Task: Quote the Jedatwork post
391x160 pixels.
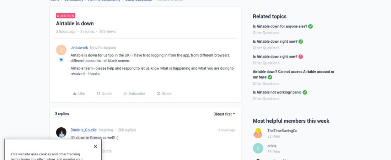Action: coord(104,94)
